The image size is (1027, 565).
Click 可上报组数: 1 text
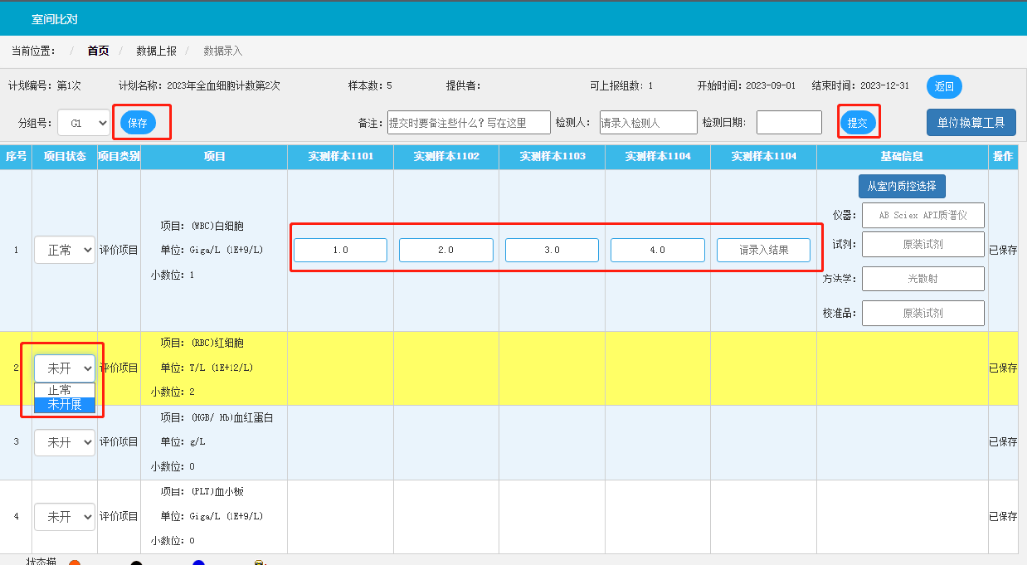621,86
